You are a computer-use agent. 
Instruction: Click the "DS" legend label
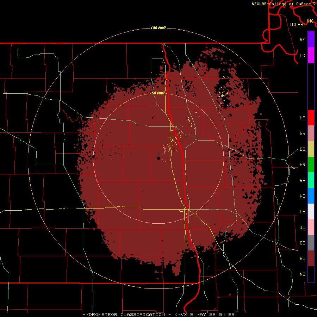[302, 212]
